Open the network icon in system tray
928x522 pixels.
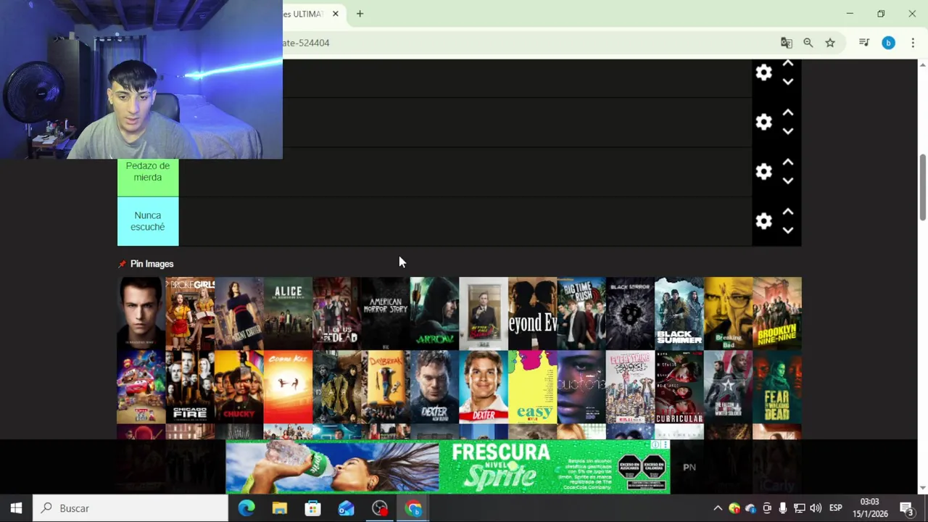(799, 508)
